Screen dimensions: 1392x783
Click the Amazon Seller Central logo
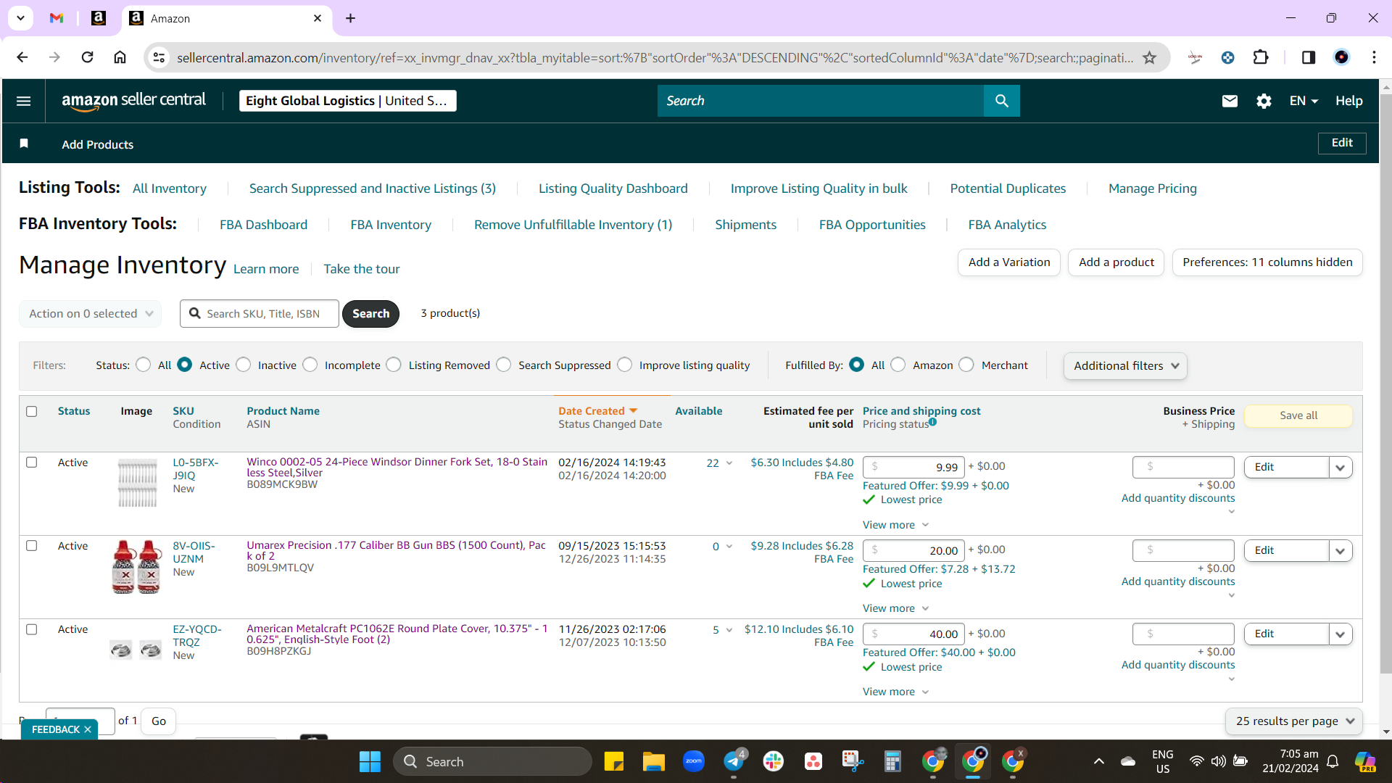[133, 101]
